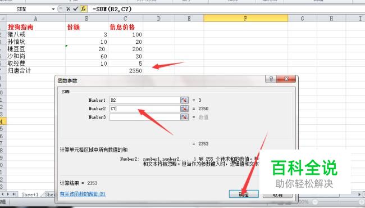The image size is (365, 208).
Task: Collapse dialog using Number1 range selector icon
Action: pos(184,100)
